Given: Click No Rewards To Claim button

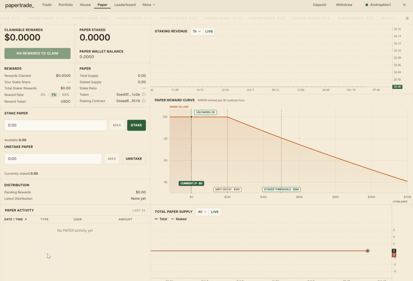Looking at the screenshot, I should [38, 54].
